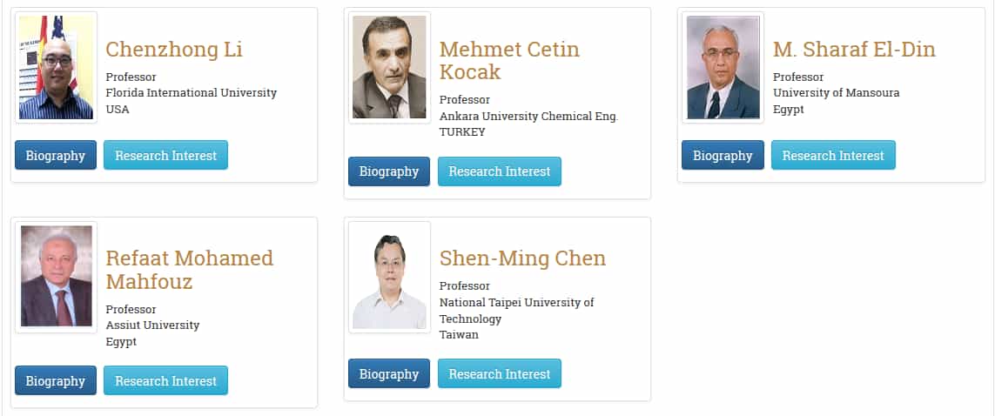Open Chenzhong Li's Biography
This screenshot has height=416, width=995.
pyautogui.click(x=56, y=156)
